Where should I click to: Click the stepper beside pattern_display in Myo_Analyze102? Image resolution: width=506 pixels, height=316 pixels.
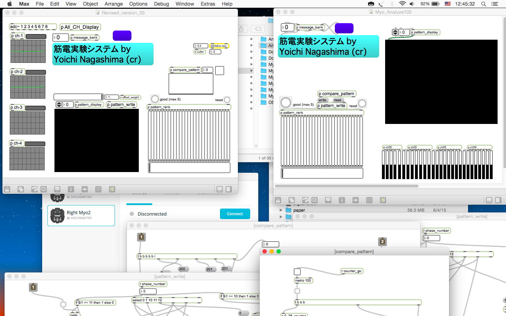pyautogui.click(x=395, y=32)
